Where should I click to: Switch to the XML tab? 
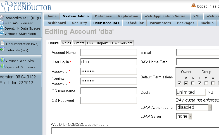tap(197, 16)
